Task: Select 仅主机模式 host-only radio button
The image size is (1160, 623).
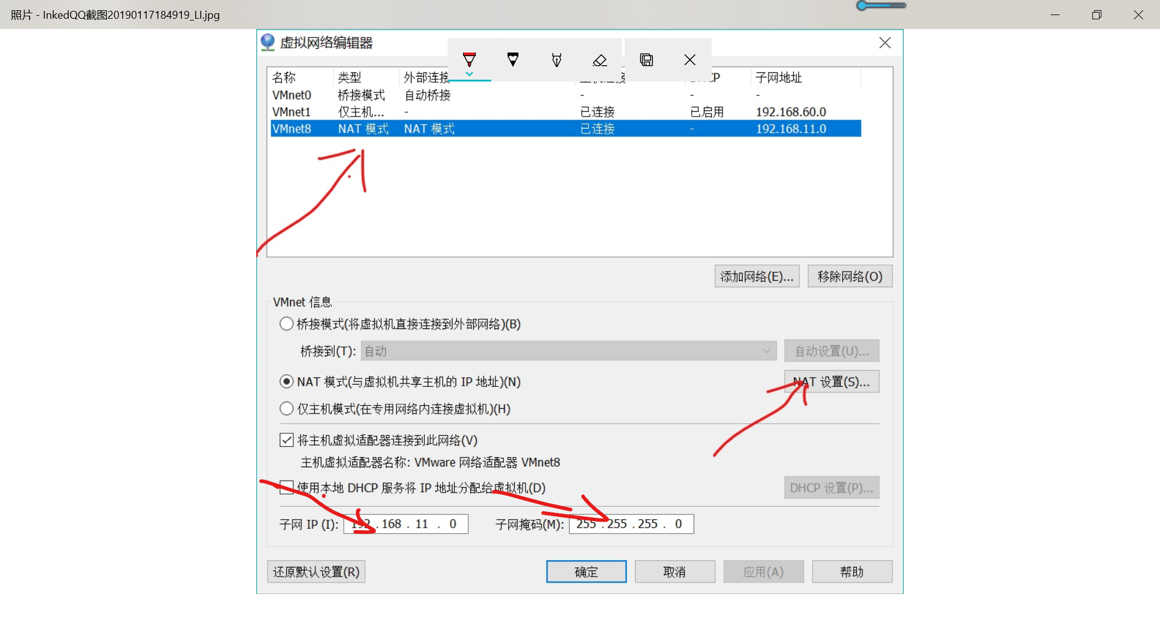Action: pyautogui.click(x=286, y=409)
